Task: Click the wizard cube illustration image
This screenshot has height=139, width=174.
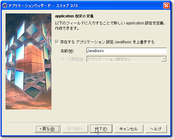Action: tap(28, 61)
